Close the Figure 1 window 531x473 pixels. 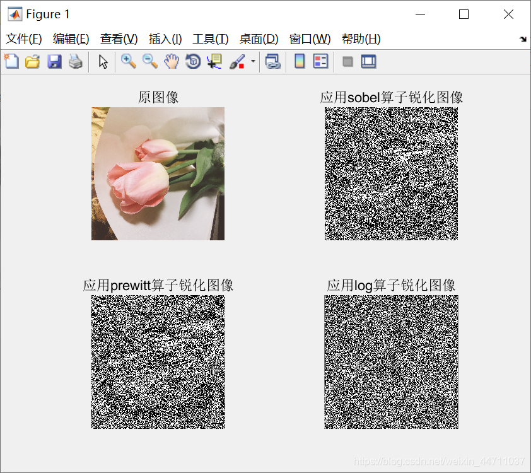click(x=508, y=15)
